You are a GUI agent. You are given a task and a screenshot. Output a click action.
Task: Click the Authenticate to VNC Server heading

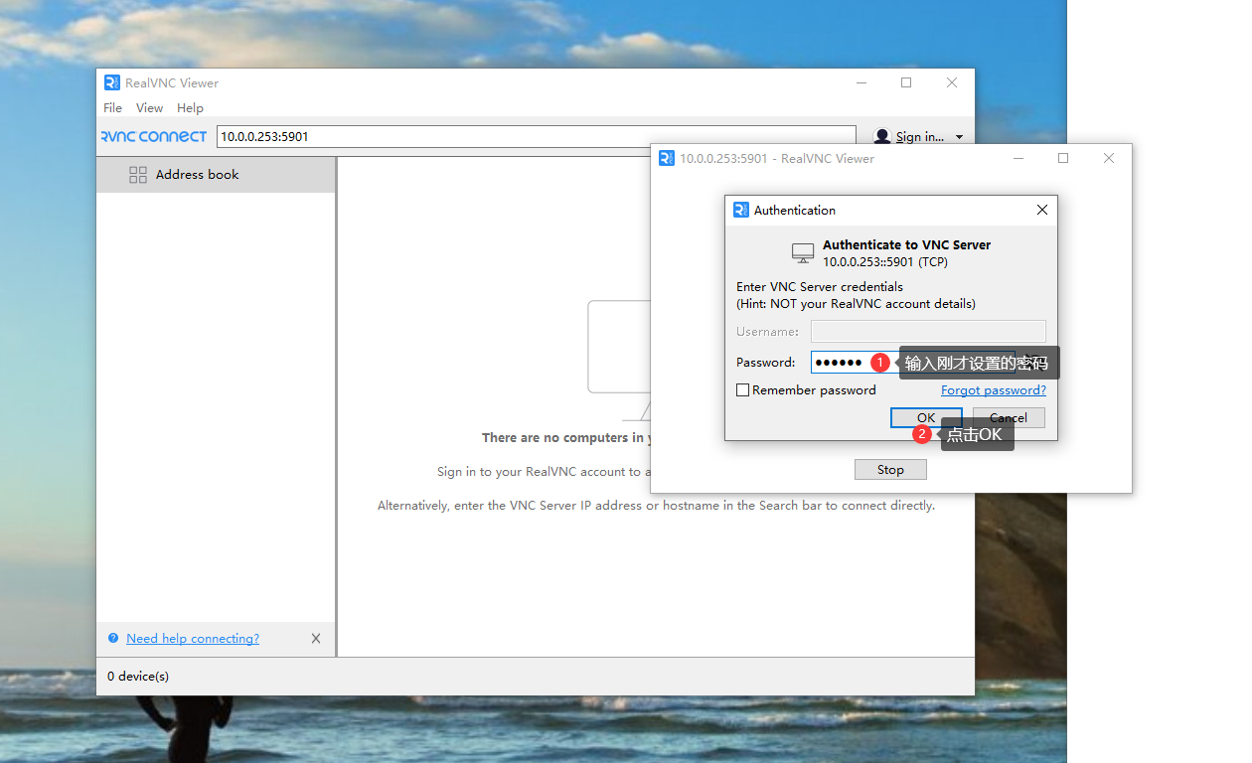tap(906, 244)
